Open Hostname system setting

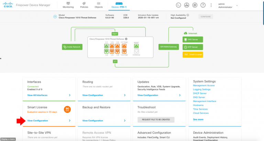pos(198,105)
